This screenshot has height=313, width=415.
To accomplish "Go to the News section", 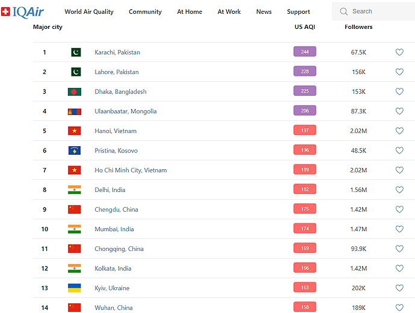I will (263, 11).
